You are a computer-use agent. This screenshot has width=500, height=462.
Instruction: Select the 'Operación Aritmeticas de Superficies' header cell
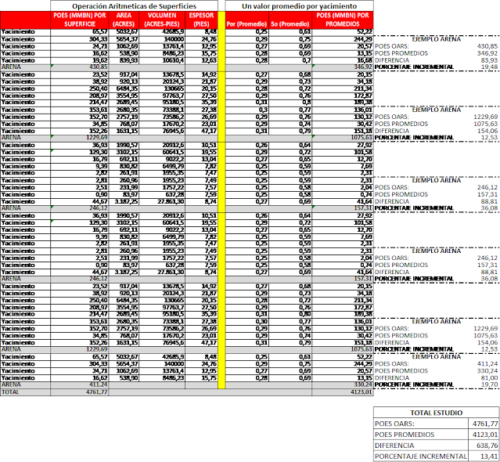[134, 5]
